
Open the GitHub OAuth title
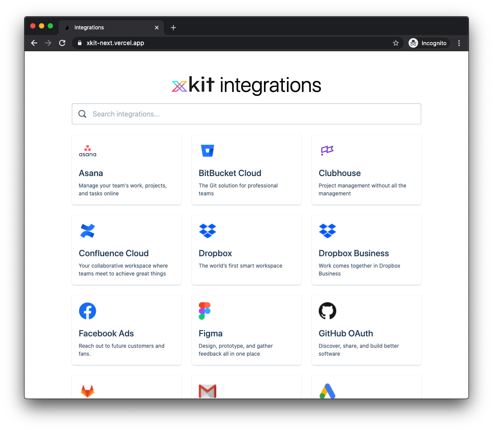[345, 333]
